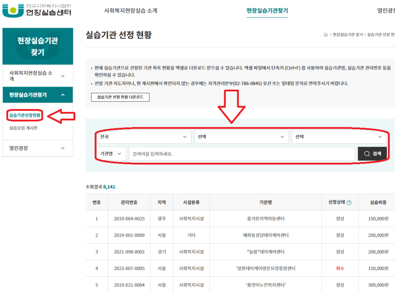Viewport: 395px width, 293px height.
Task: Click the 실습비용 column header
Action: [x=378, y=202]
